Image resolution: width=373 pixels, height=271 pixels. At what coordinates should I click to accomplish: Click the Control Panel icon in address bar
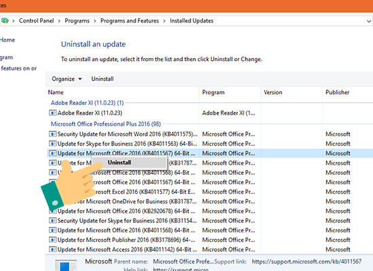coord(5,21)
